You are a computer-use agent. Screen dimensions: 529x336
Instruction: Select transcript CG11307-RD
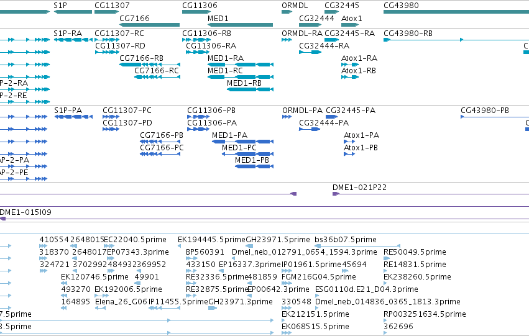108,52
